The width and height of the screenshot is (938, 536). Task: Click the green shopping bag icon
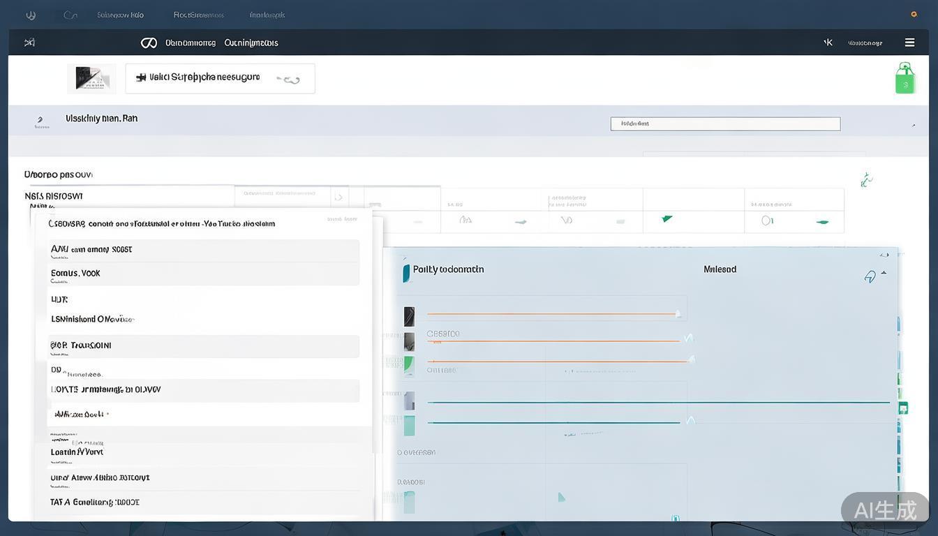pyautogui.click(x=904, y=78)
